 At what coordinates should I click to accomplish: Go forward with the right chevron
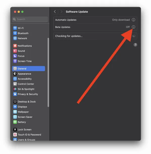(x=61, y=12)
